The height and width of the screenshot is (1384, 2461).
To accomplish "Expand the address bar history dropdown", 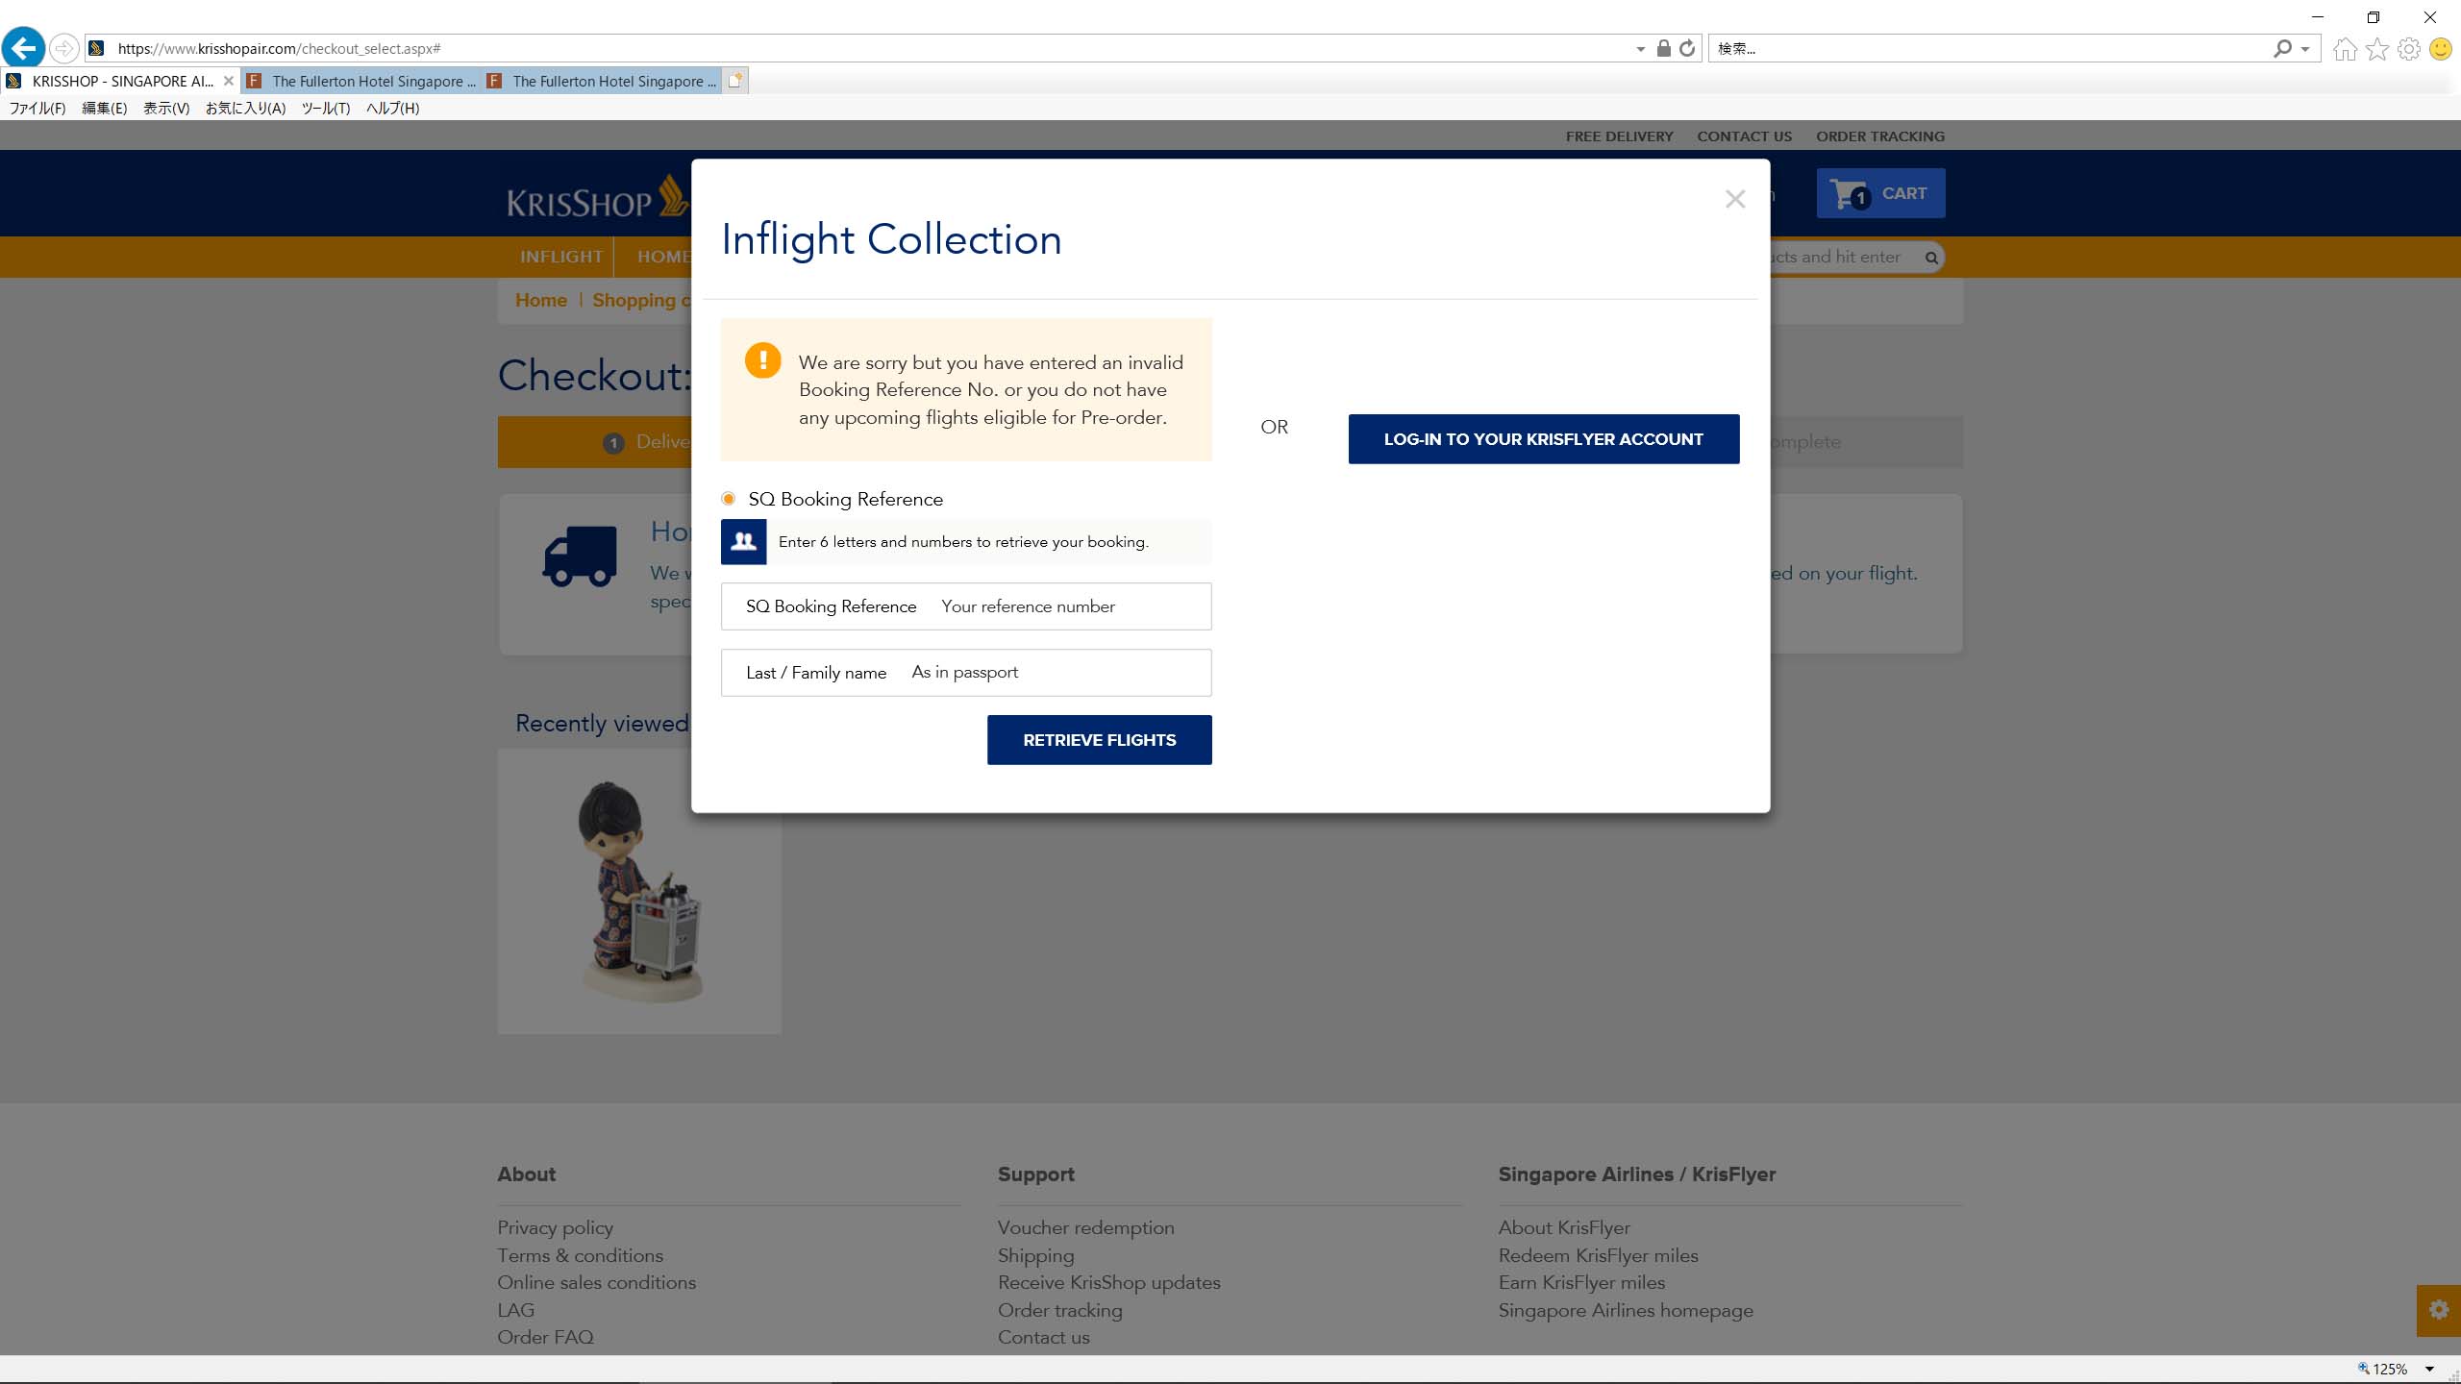I will pos(1641,49).
